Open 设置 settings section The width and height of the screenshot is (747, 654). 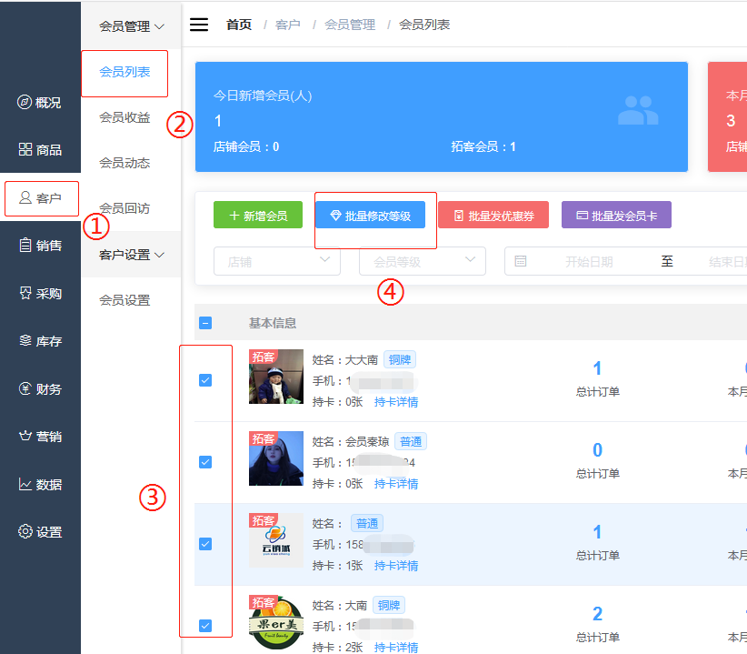[40, 531]
